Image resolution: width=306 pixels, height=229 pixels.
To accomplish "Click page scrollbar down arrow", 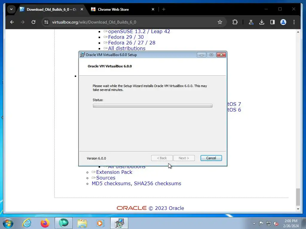I will tap(298, 209).
